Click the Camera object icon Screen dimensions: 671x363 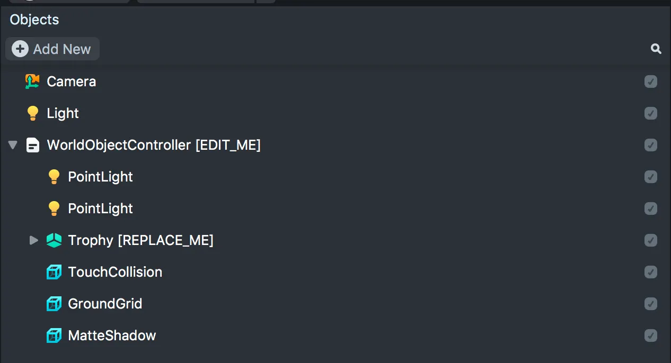click(32, 81)
